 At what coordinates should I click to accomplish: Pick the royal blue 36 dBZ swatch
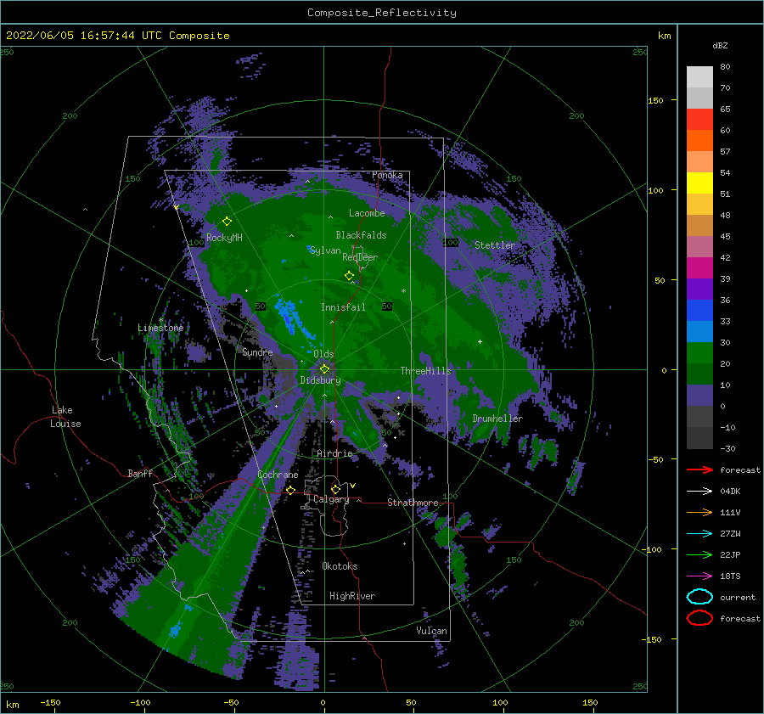pos(699,310)
